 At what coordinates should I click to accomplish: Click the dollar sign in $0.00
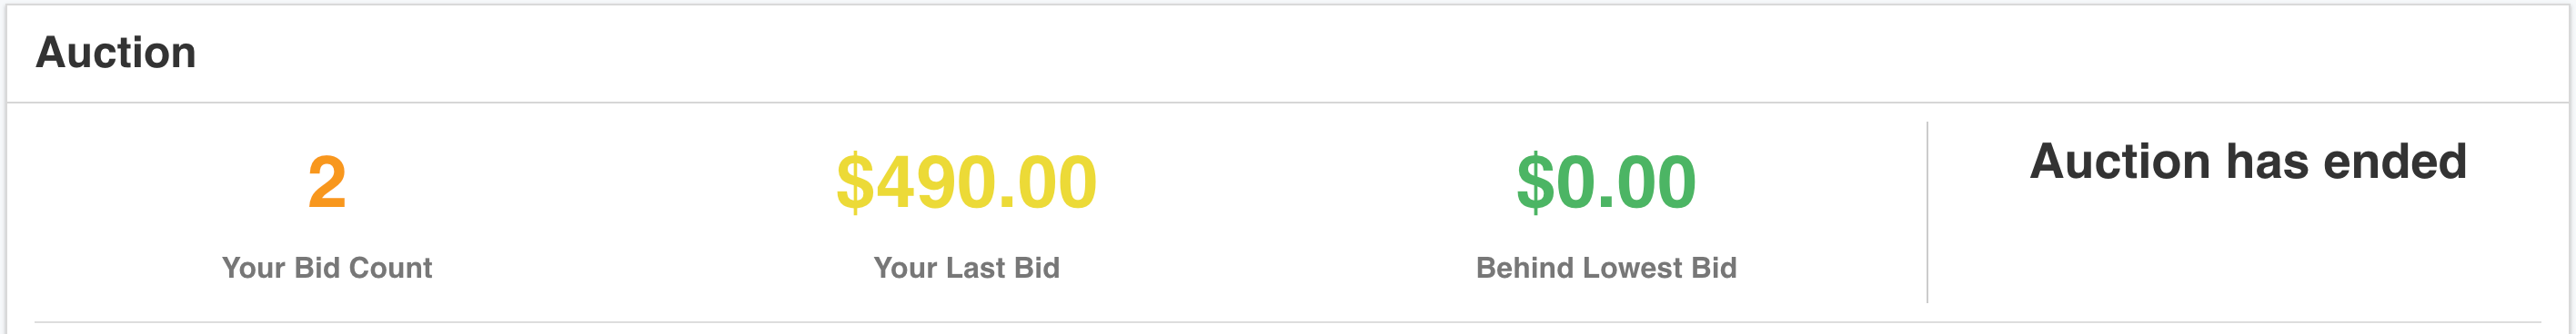(1535, 182)
